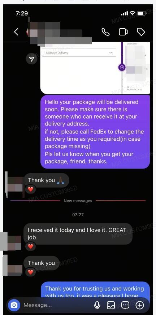
Task: Expand the Manage Delivery dropdown
Action: [79, 53]
